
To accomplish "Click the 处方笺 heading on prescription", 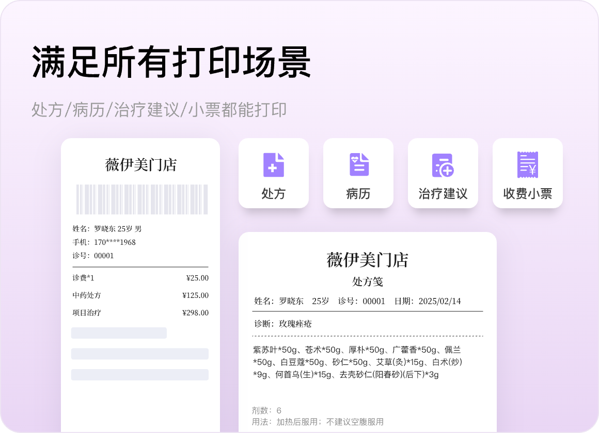I will tap(367, 282).
